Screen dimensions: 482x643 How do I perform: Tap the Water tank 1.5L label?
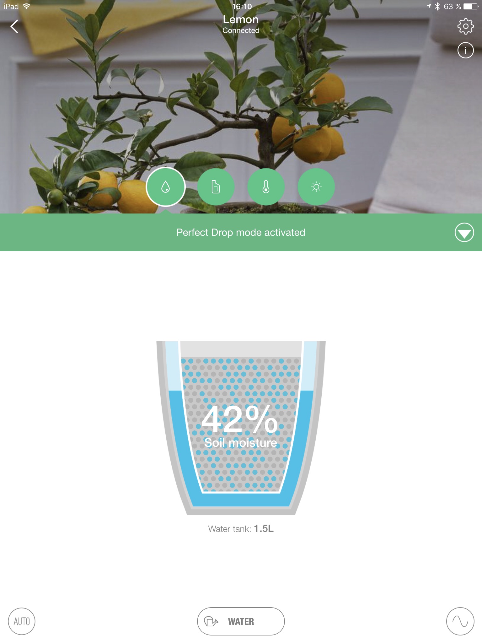pos(241,529)
